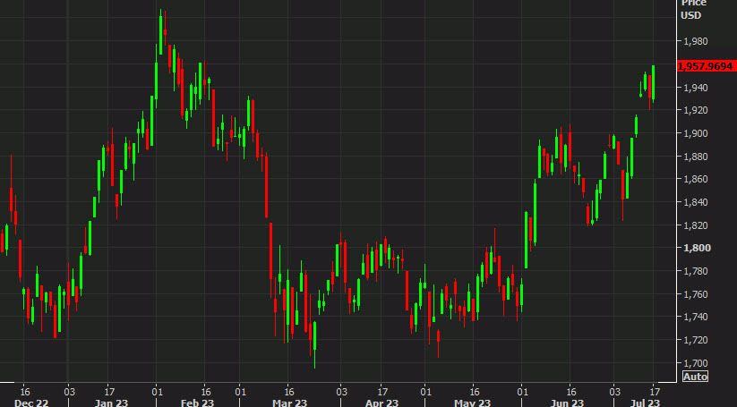
Task: Select the Apr 23 month label
Action: point(381,403)
